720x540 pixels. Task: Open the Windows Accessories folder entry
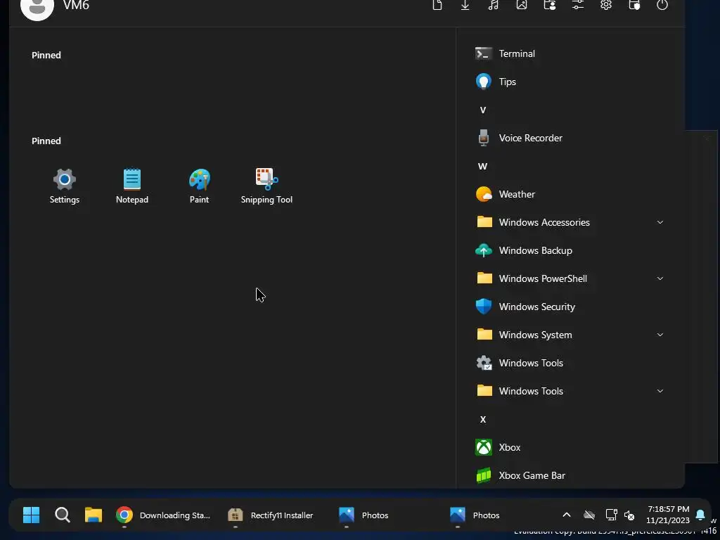570,222
